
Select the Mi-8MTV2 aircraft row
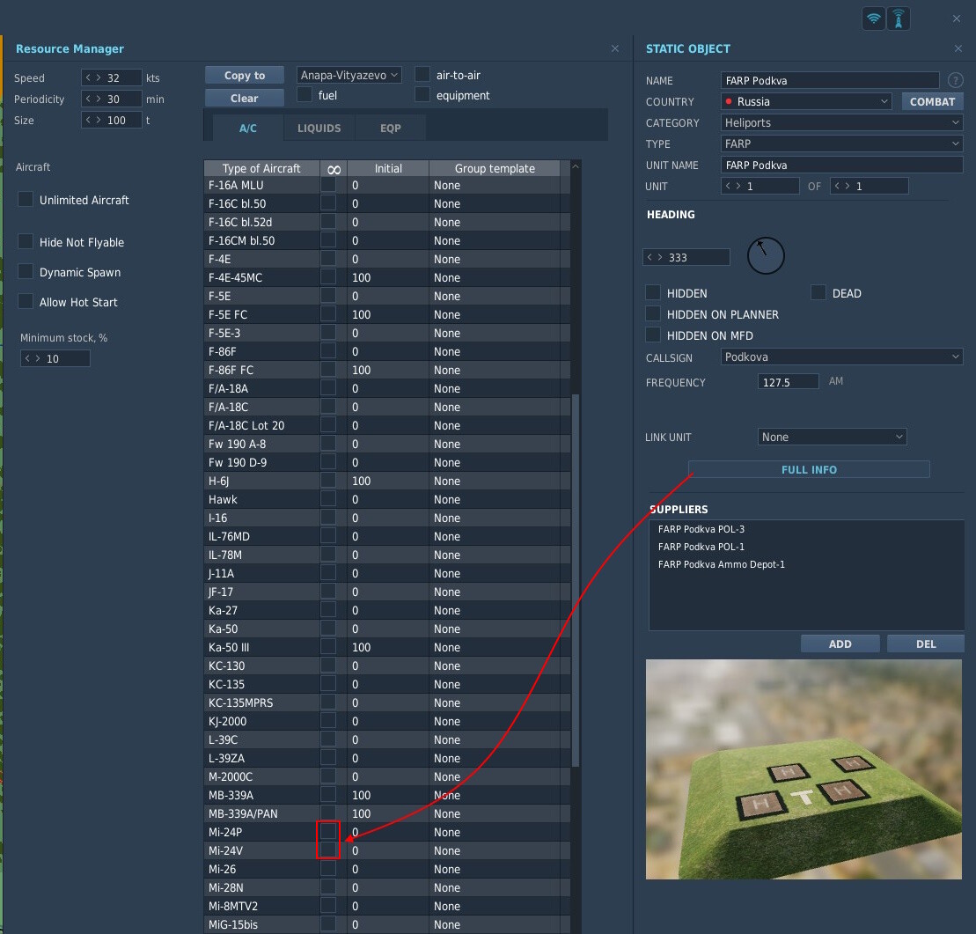(x=387, y=906)
